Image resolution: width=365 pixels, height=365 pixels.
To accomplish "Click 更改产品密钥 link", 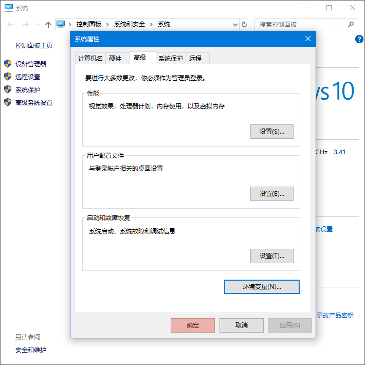I will coord(335,316).
